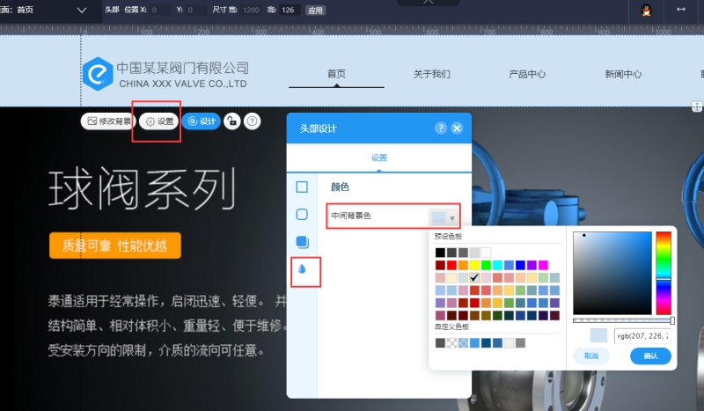Select the shadow icon in sidebar
Image resolution: width=704 pixels, height=411 pixels.
(x=302, y=242)
